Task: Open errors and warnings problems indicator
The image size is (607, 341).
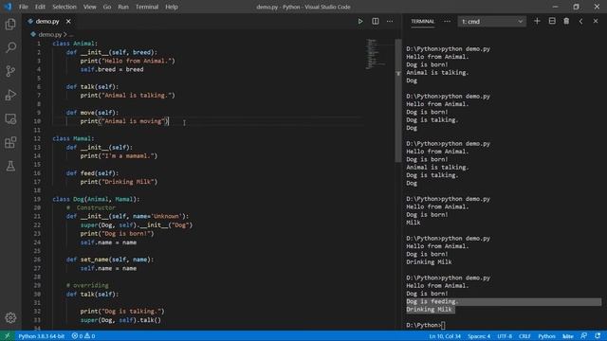Action: point(83,336)
